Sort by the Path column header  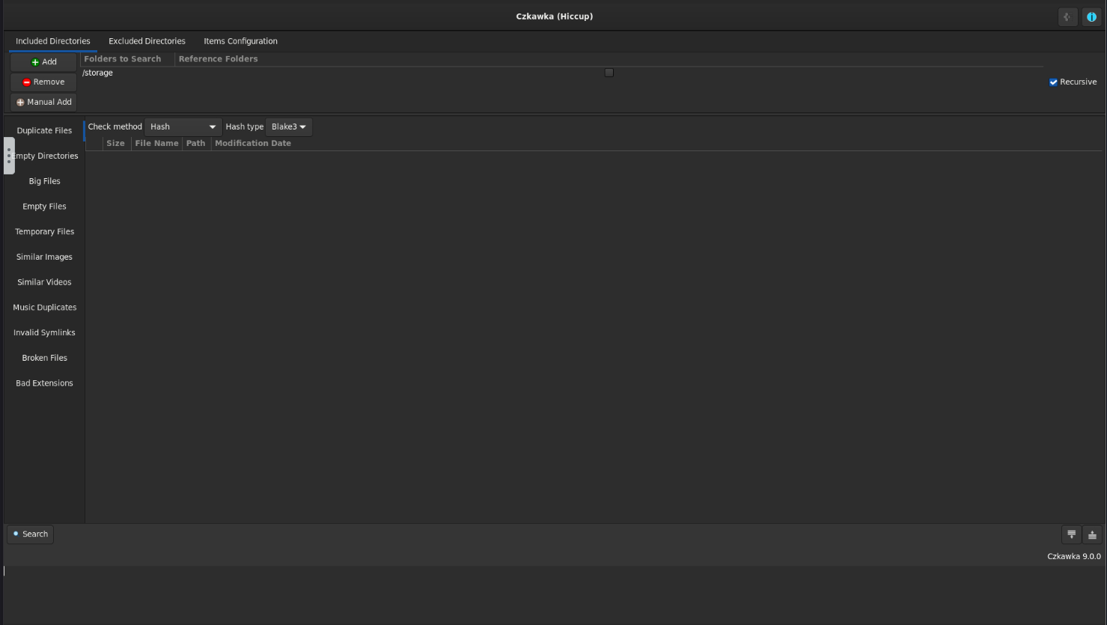[196, 144]
